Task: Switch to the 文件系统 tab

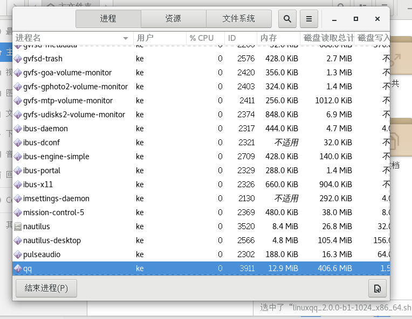Action: coord(238,19)
